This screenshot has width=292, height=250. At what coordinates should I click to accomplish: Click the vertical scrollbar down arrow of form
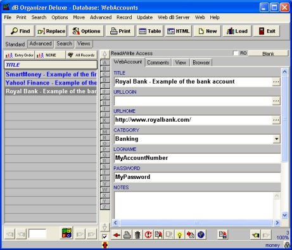click(x=284, y=215)
